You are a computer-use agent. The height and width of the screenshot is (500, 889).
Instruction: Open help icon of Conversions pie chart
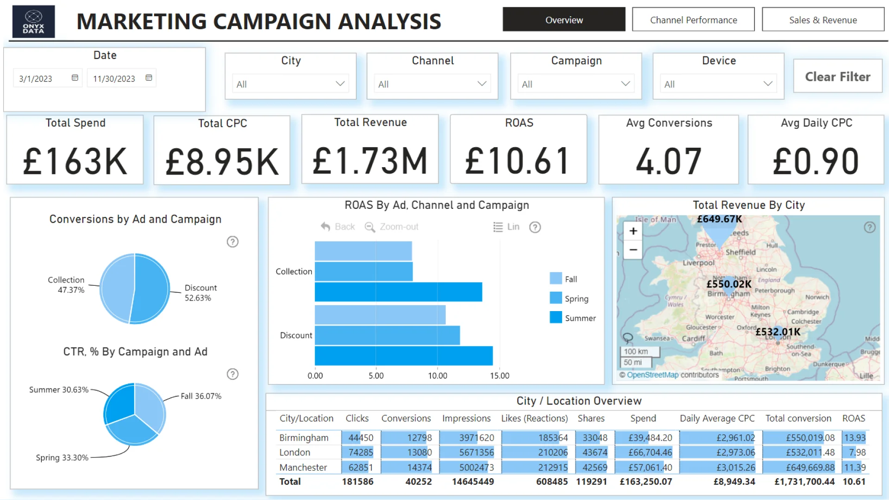232,242
